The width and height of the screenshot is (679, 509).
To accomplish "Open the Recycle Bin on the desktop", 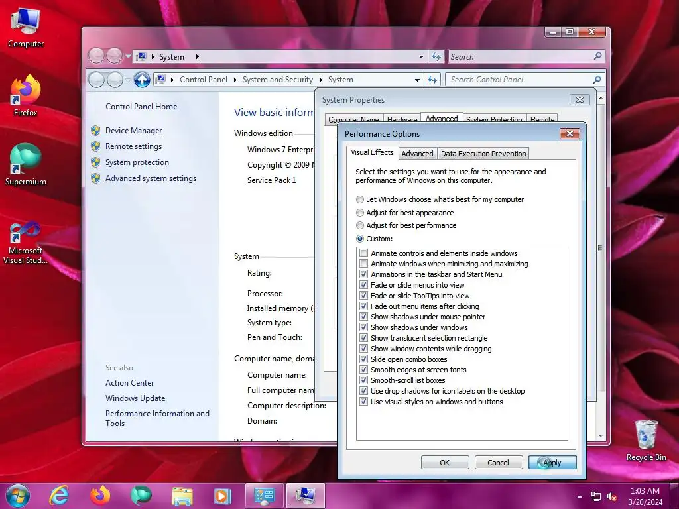I will pyautogui.click(x=646, y=440).
